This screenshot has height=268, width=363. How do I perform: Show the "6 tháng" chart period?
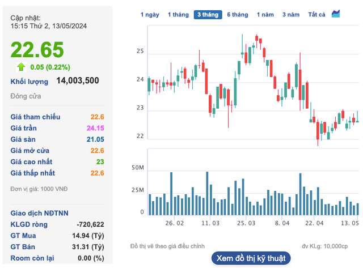[238, 15]
